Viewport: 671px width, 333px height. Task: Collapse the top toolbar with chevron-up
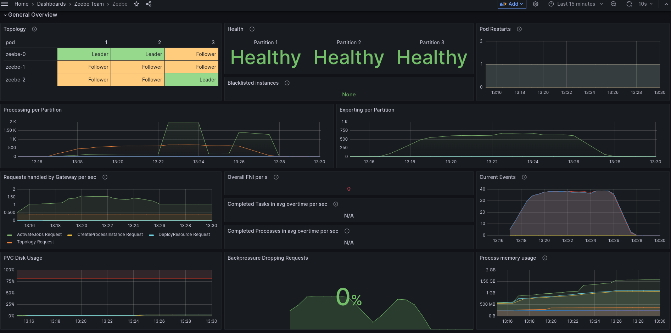pos(666,4)
